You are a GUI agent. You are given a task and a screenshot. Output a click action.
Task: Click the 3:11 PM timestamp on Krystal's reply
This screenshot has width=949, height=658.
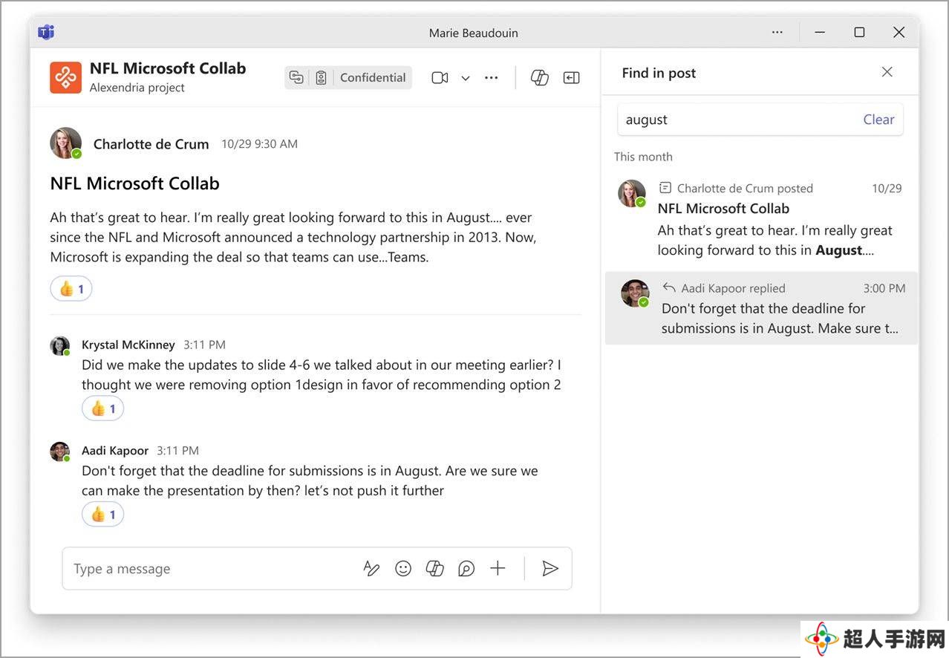coord(204,345)
